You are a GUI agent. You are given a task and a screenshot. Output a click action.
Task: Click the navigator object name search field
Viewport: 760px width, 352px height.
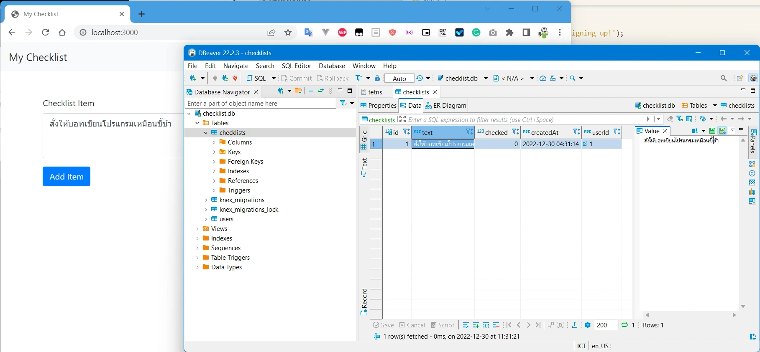[260, 103]
